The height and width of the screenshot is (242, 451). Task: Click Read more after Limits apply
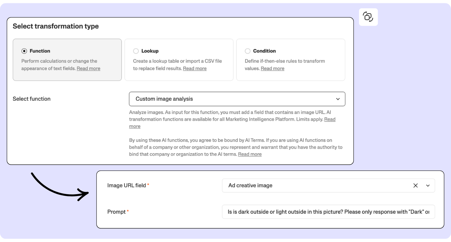[x=330, y=119]
